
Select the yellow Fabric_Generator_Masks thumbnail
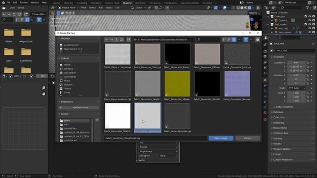click(x=177, y=84)
